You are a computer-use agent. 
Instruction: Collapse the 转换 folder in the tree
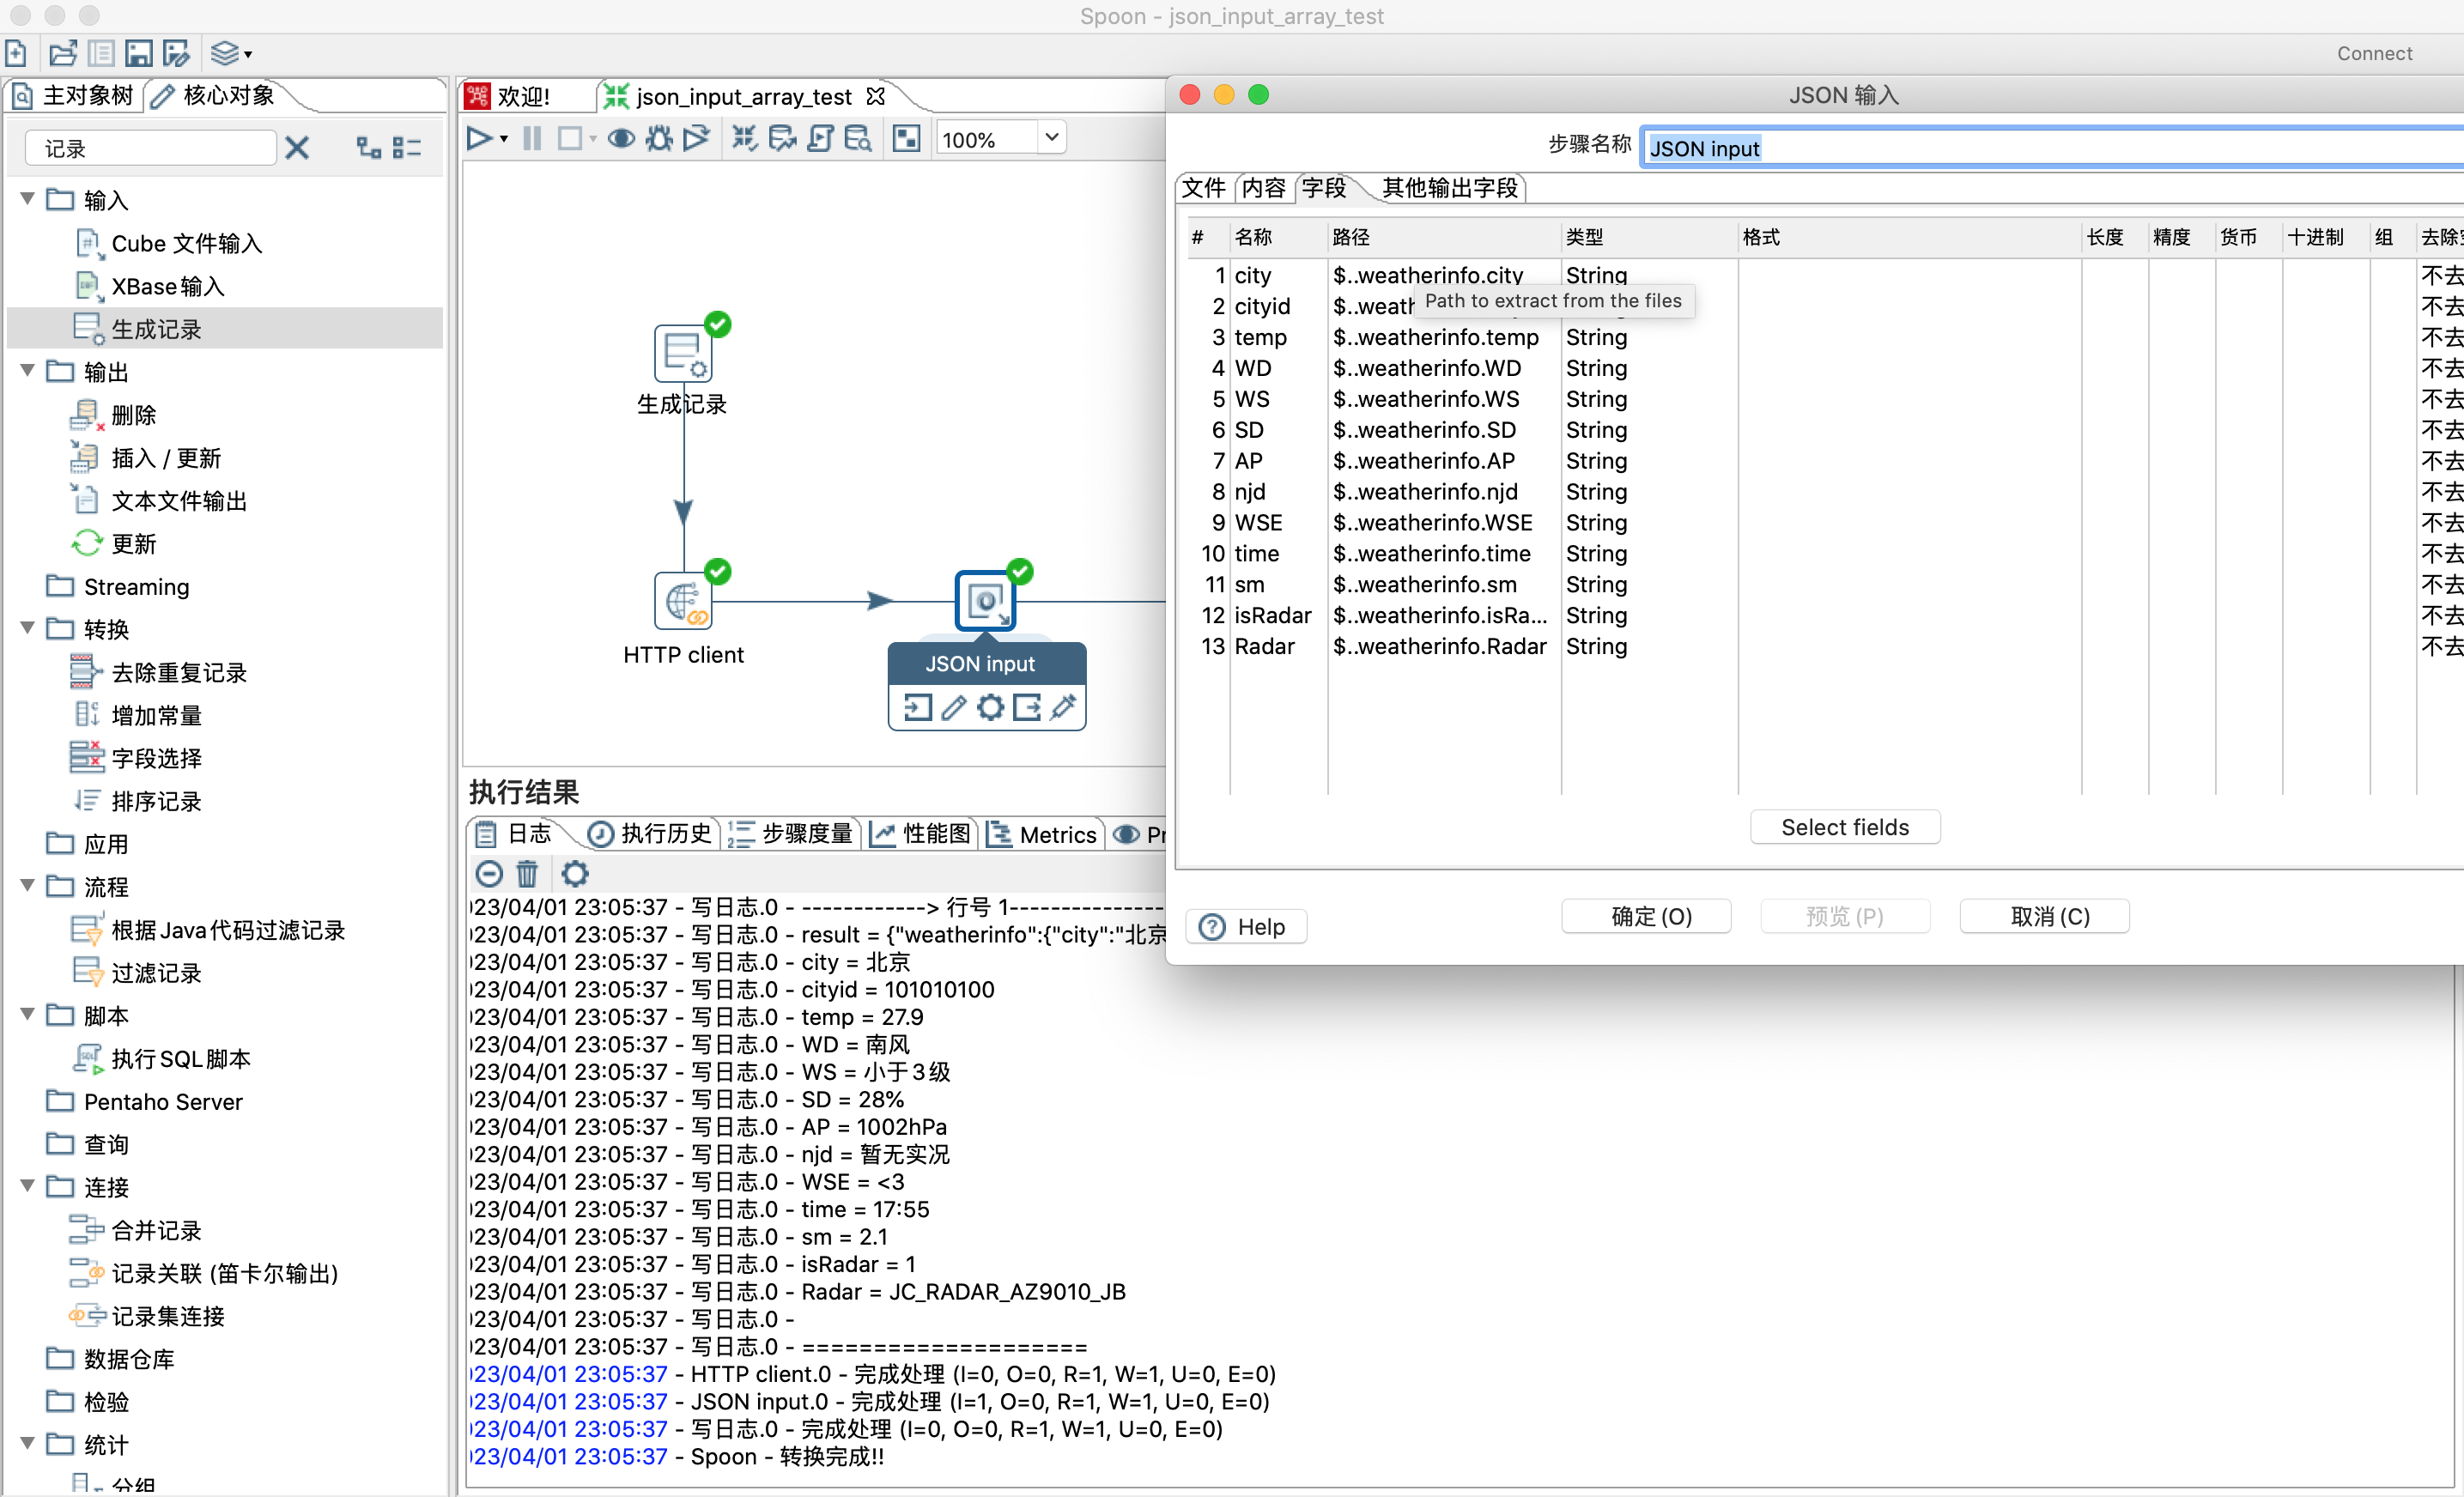(28, 628)
